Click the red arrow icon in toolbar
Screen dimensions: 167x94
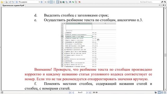(x=79, y=2)
